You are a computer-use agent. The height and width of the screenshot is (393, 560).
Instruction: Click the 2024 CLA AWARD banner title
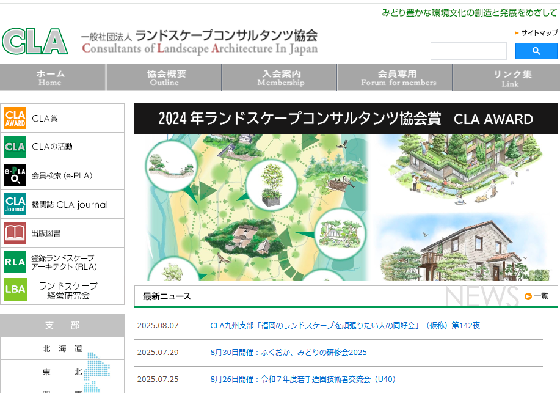[346, 119]
